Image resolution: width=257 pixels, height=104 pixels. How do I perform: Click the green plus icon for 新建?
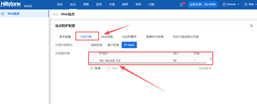91,68
